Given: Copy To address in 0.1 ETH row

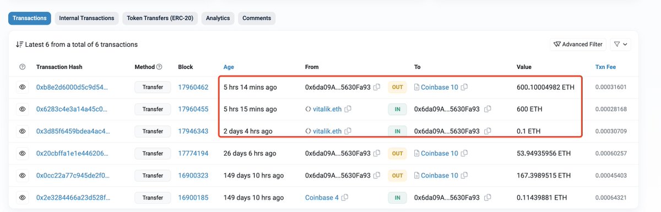Looking at the screenshot, I should [x=487, y=131].
